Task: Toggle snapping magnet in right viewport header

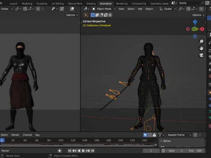Action: [189, 9]
